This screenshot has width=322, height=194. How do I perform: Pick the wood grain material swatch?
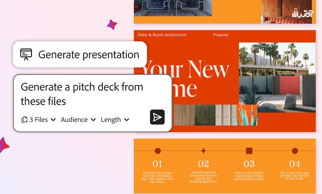[184, 115]
